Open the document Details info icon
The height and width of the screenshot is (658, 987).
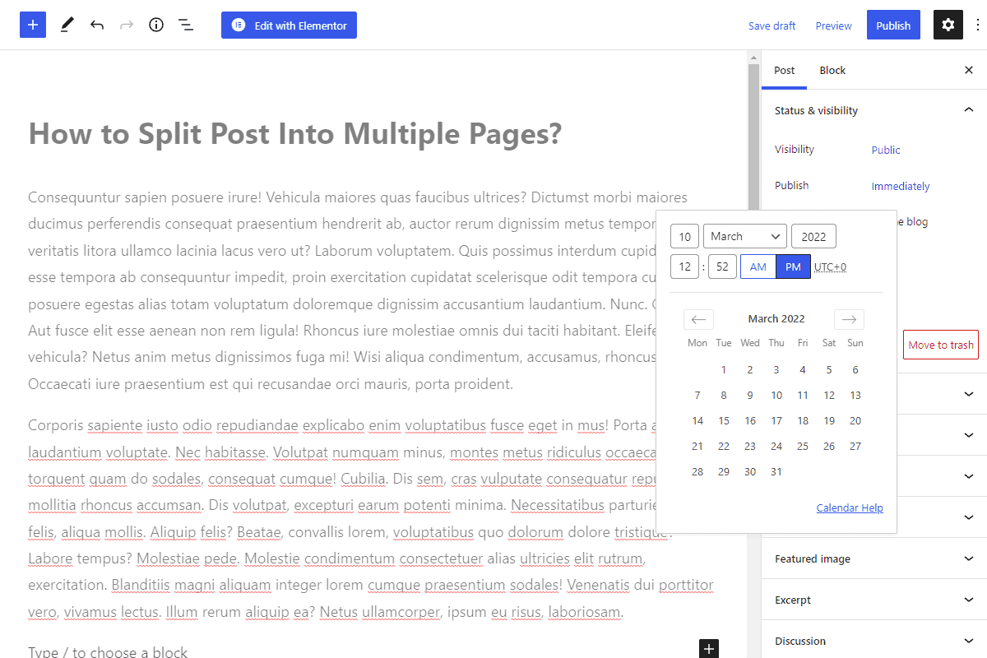(156, 25)
